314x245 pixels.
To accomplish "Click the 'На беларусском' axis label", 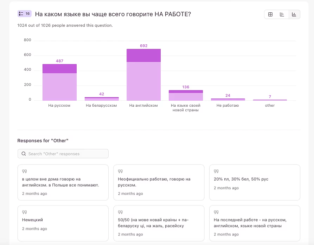I will point(101,106).
